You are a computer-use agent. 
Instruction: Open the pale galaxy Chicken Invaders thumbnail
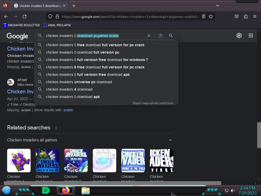click(105, 161)
